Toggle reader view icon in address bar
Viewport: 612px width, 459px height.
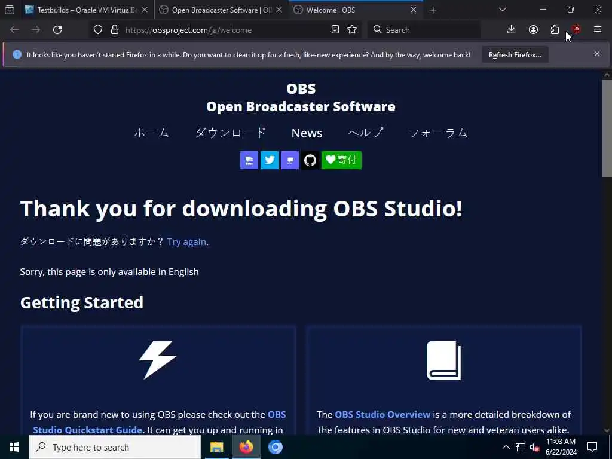335,30
